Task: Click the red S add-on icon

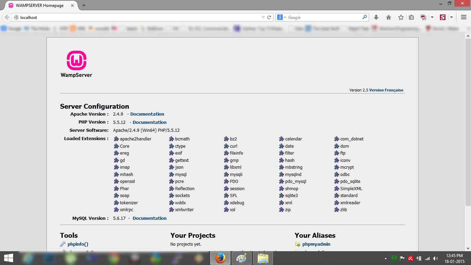Action: [443, 17]
